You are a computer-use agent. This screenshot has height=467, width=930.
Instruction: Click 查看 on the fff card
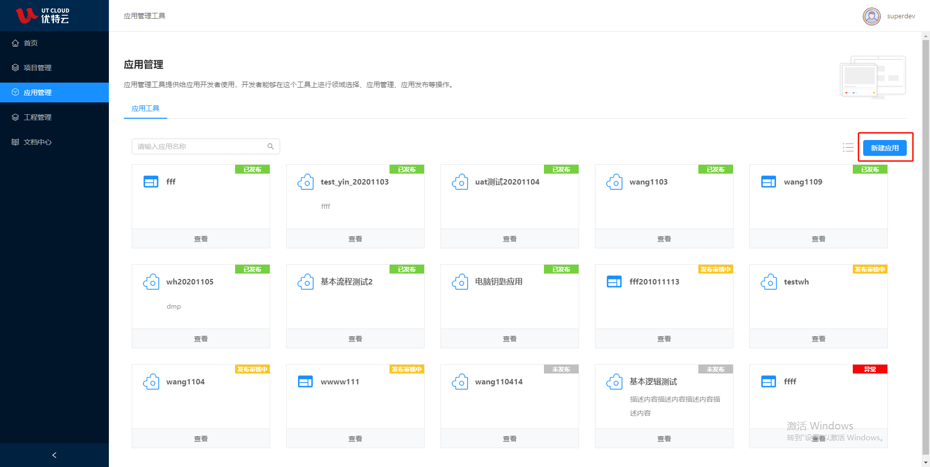tap(201, 239)
